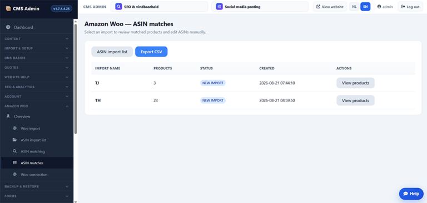This screenshot has width=427, height=203.
Task: Click the sidebar vertical scrollbar thumb
Action: pyautogui.click(x=76, y=79)
